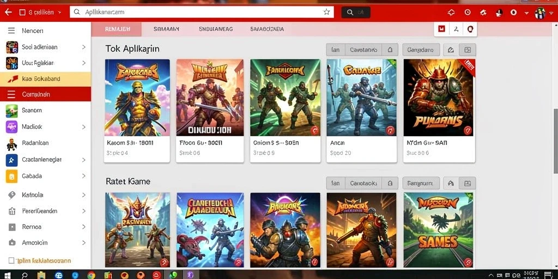Click the book icon in Ratet Game toolbar
Screen dimensions: 558x279
click(468, 183)
